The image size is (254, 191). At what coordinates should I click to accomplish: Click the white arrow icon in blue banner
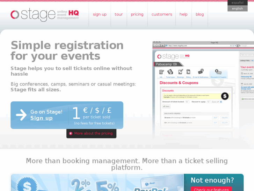tap(21, 115)
